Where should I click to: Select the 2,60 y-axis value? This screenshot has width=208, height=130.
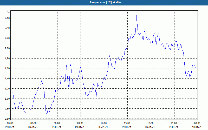click(x=7, y=18)
